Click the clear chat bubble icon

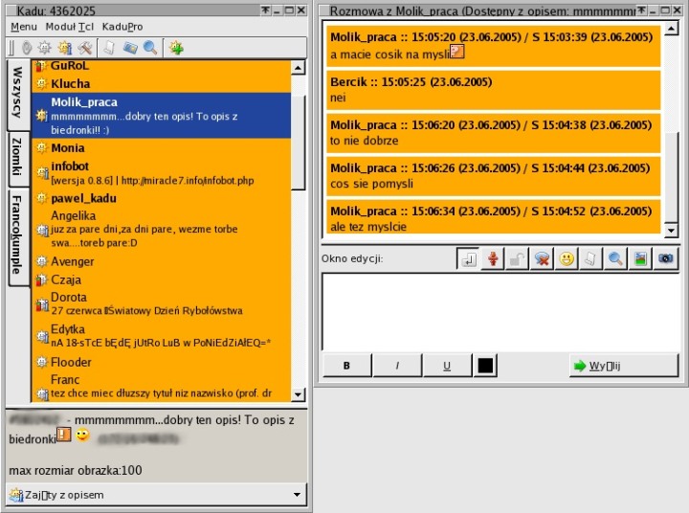[542, 259]
